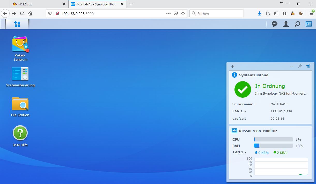Reload the page in Firefox

(22, 13)
